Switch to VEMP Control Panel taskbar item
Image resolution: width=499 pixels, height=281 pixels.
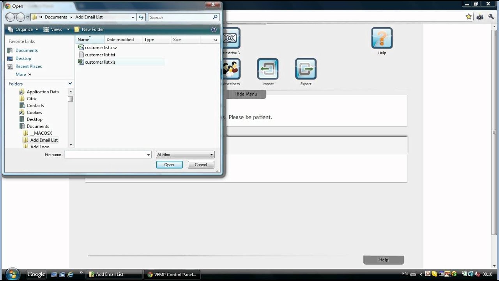click(172, 274)
